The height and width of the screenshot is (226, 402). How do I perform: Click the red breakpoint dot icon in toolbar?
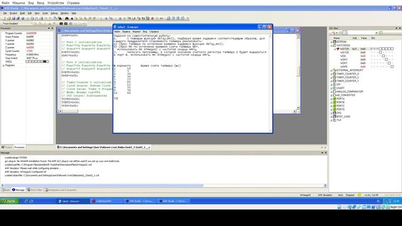click(x=152, y=18)
